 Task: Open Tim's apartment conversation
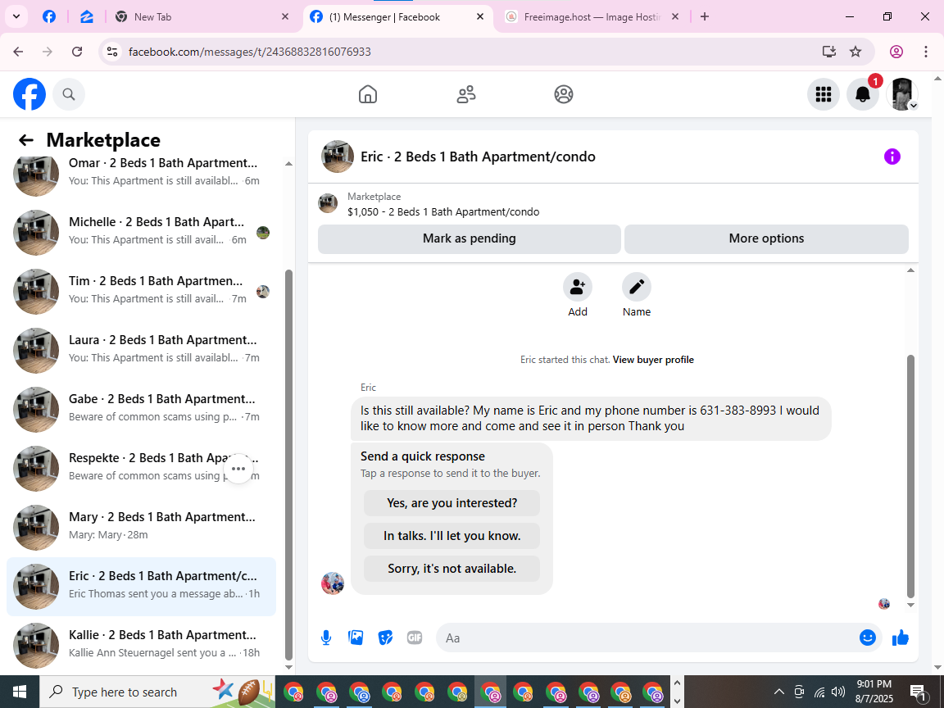click(x=141, y=292)
